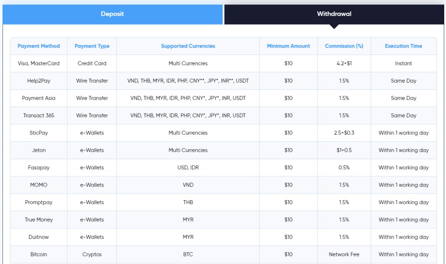
Task: Choose the Promptpay payment method
Action: [39, 202]
